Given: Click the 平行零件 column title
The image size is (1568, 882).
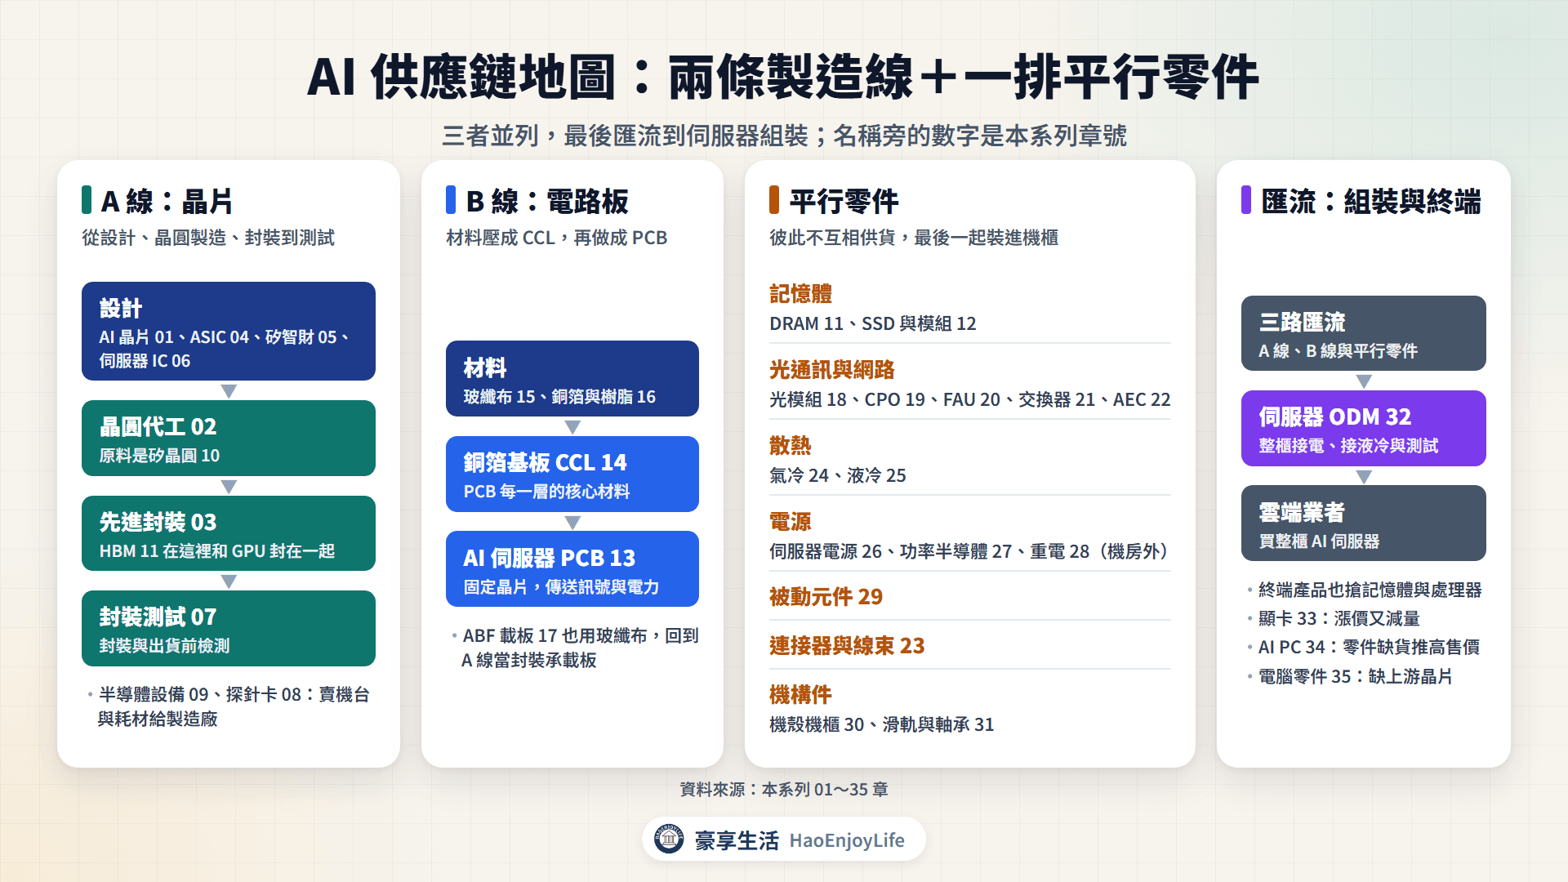Looking at the screenshot, I should 843,201.
